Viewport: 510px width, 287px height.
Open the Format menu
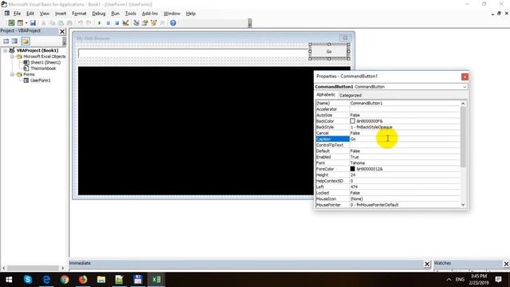[79, 14]
